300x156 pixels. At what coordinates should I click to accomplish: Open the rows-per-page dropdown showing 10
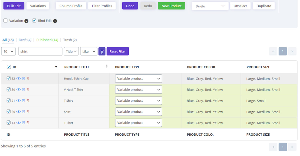(8, 51)
